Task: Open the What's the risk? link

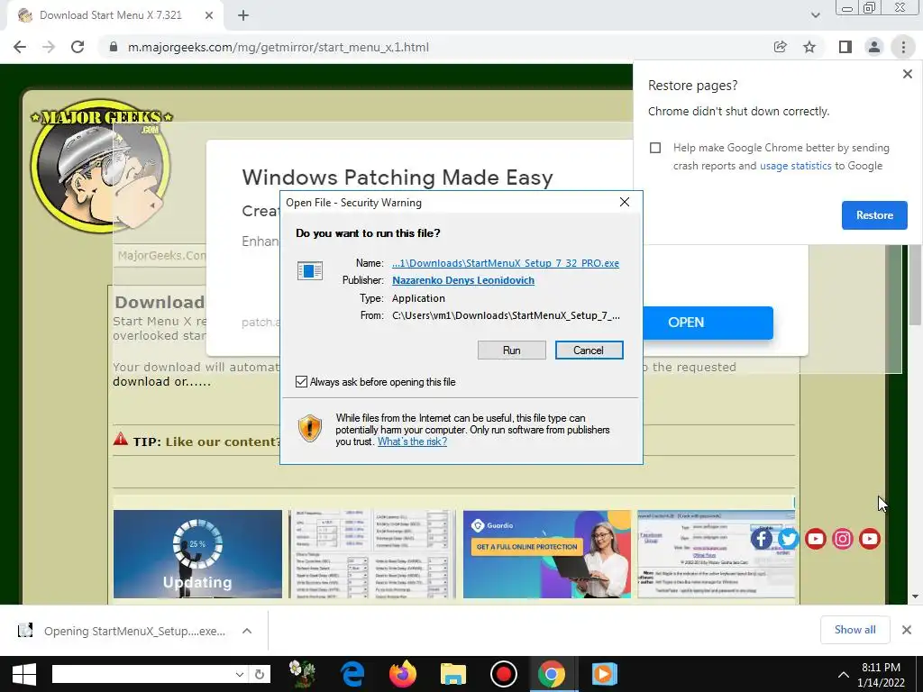Action: tap(412, 442)
